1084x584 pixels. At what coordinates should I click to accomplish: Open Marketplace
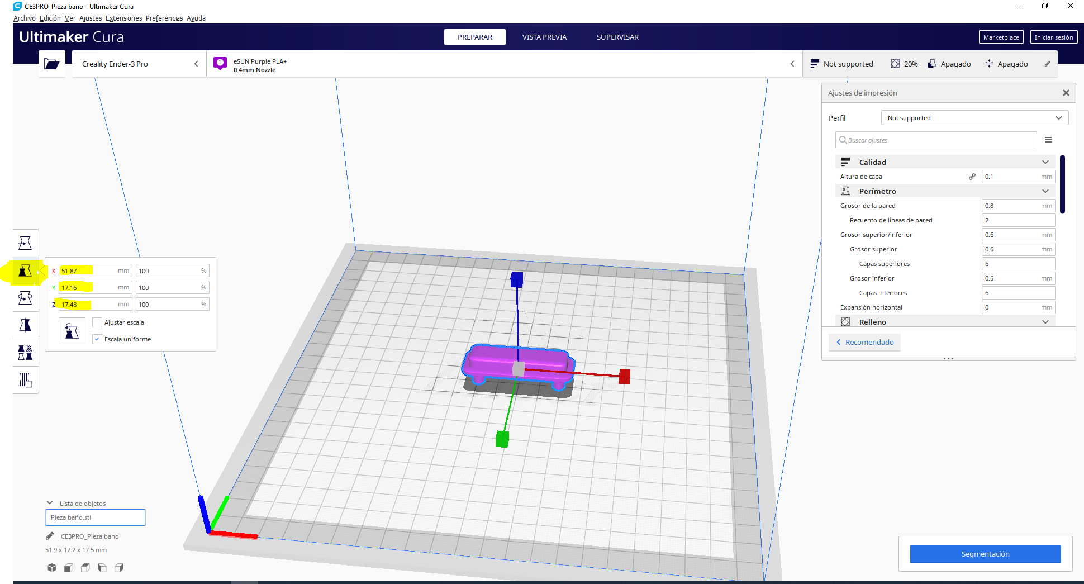(x=1001, y=37)
